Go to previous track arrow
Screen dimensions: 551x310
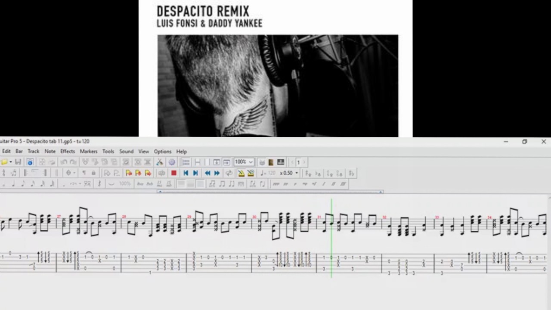click(292, 162)
